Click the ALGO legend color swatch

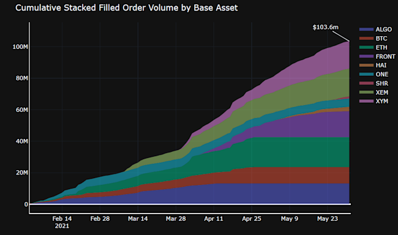click(x=366, y=29)
